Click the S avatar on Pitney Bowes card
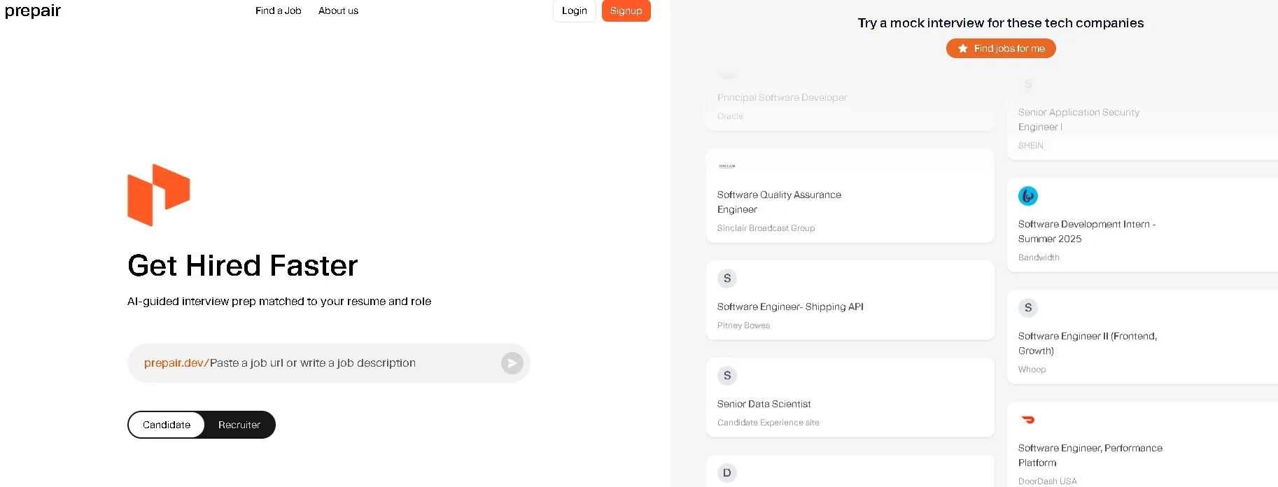 pyautogui.click(x=727, y=278)
